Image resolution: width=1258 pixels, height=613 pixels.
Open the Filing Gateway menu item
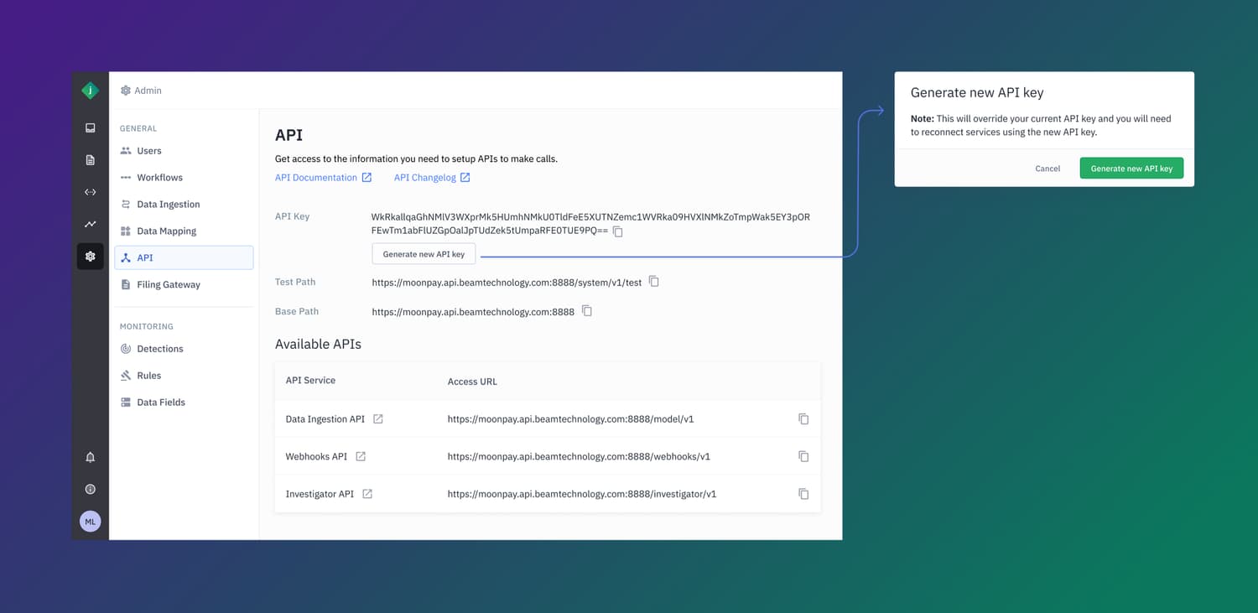pos(184,284)
